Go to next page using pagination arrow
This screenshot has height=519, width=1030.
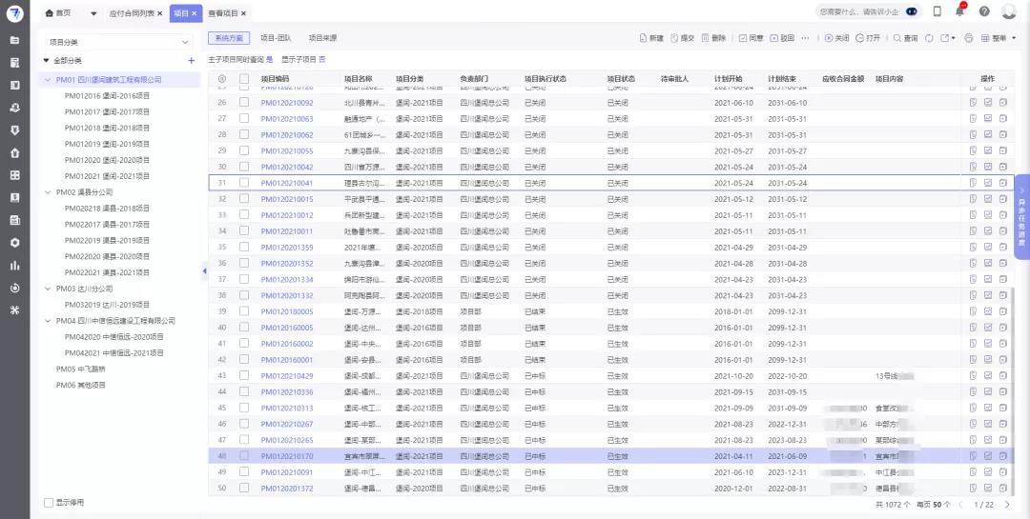point(1009,503)
